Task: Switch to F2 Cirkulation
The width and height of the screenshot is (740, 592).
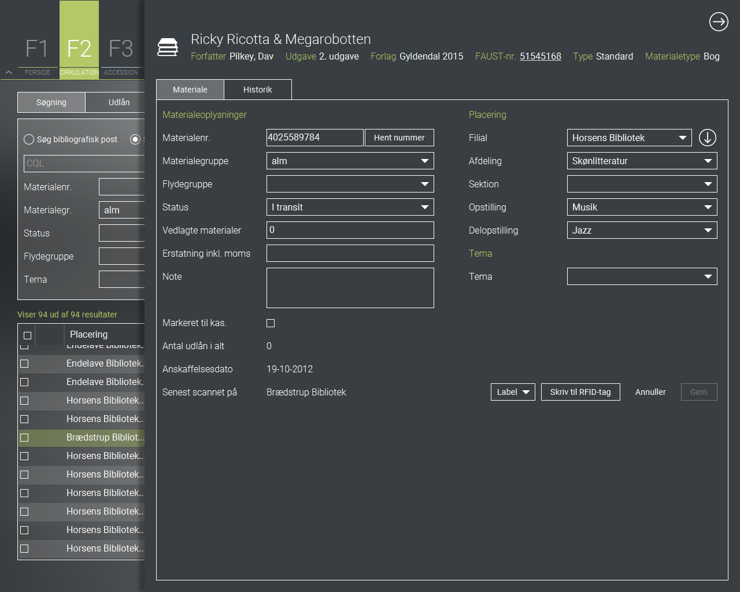Action: pyautogui.click(x=79, y=40)
